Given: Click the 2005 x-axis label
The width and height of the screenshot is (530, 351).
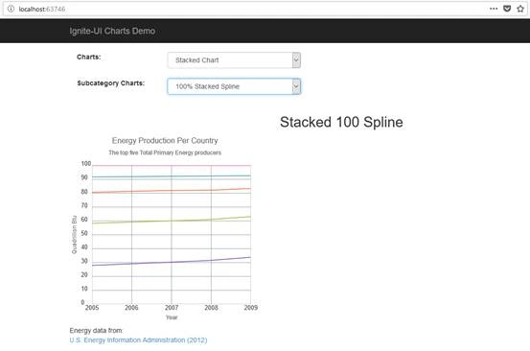Looking at the screenshot, I should (x=92, y=308).
